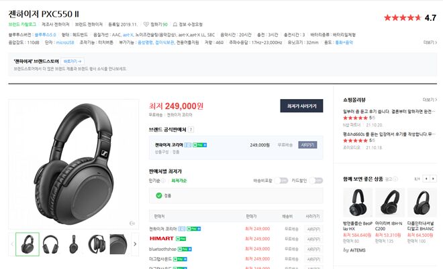Sort sellers by 최저가순
Image resolution: width=443 pixels, height=269 pixels.
coord(179,181)
